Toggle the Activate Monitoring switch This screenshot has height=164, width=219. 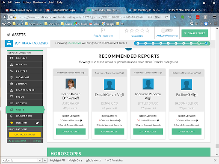[167, 30]
